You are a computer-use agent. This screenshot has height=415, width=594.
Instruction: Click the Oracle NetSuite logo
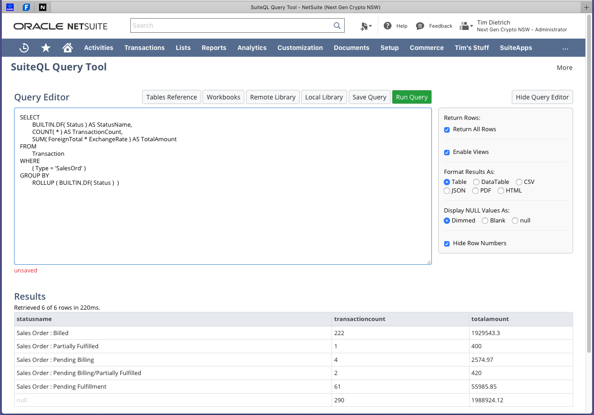(60, 26)
